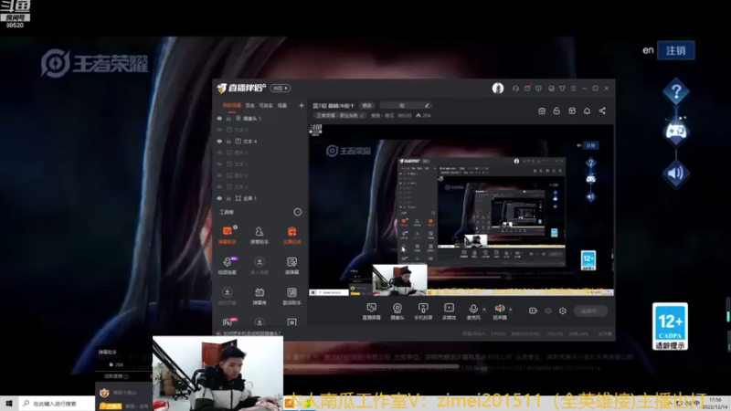
Task: Select the third scene tab
Action: point(266,105)
